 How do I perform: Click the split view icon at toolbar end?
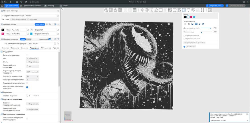click(x=210, y=10)
